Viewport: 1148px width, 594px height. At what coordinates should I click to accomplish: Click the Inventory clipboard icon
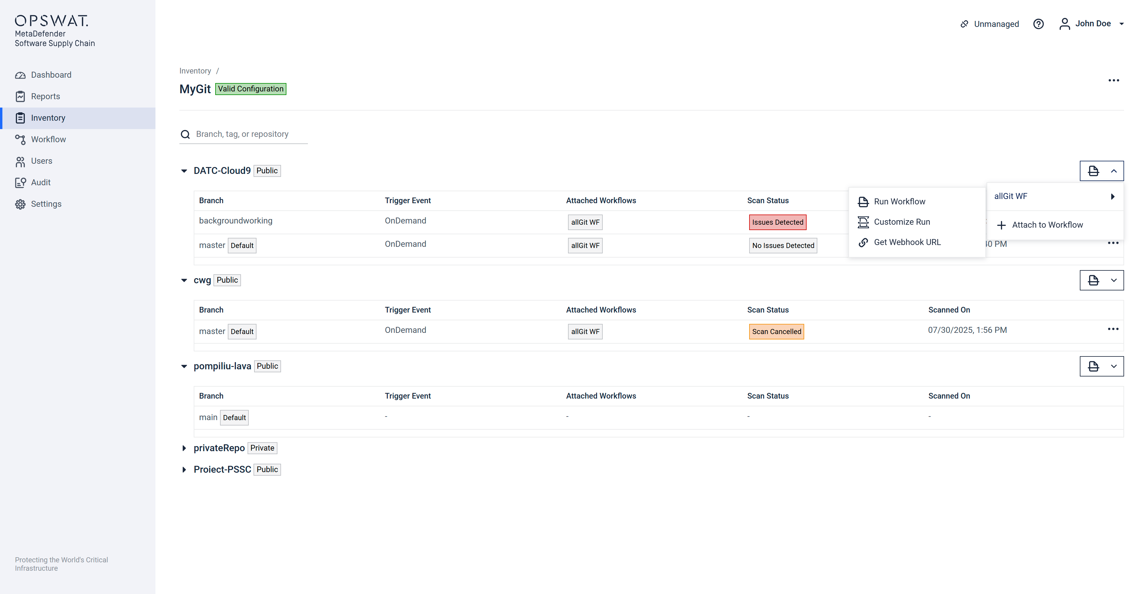tap(20, 118)
